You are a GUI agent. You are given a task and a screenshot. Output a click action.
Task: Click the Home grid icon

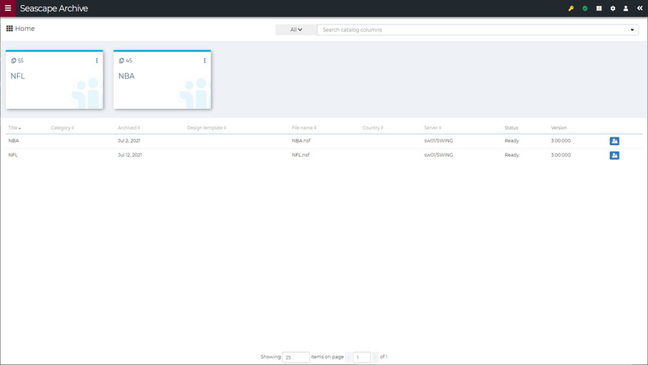pos(9,29)
